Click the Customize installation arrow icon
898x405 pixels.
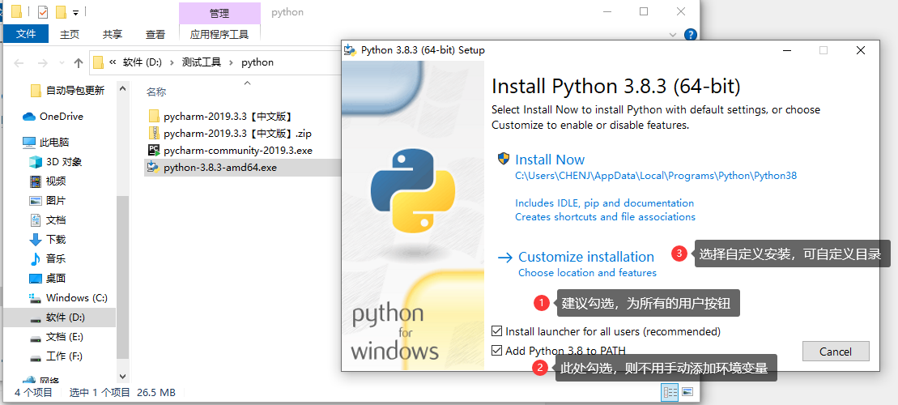[x=504, y=258]
